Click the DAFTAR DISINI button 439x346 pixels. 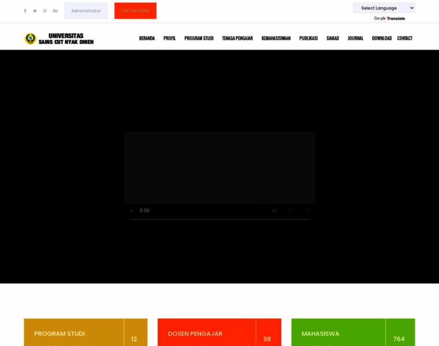pos(135,11)
